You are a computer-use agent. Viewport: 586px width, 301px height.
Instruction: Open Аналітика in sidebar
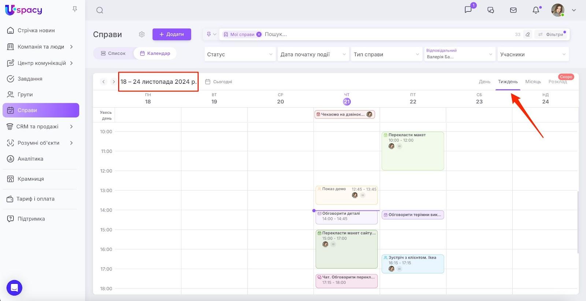click(30, 159)
